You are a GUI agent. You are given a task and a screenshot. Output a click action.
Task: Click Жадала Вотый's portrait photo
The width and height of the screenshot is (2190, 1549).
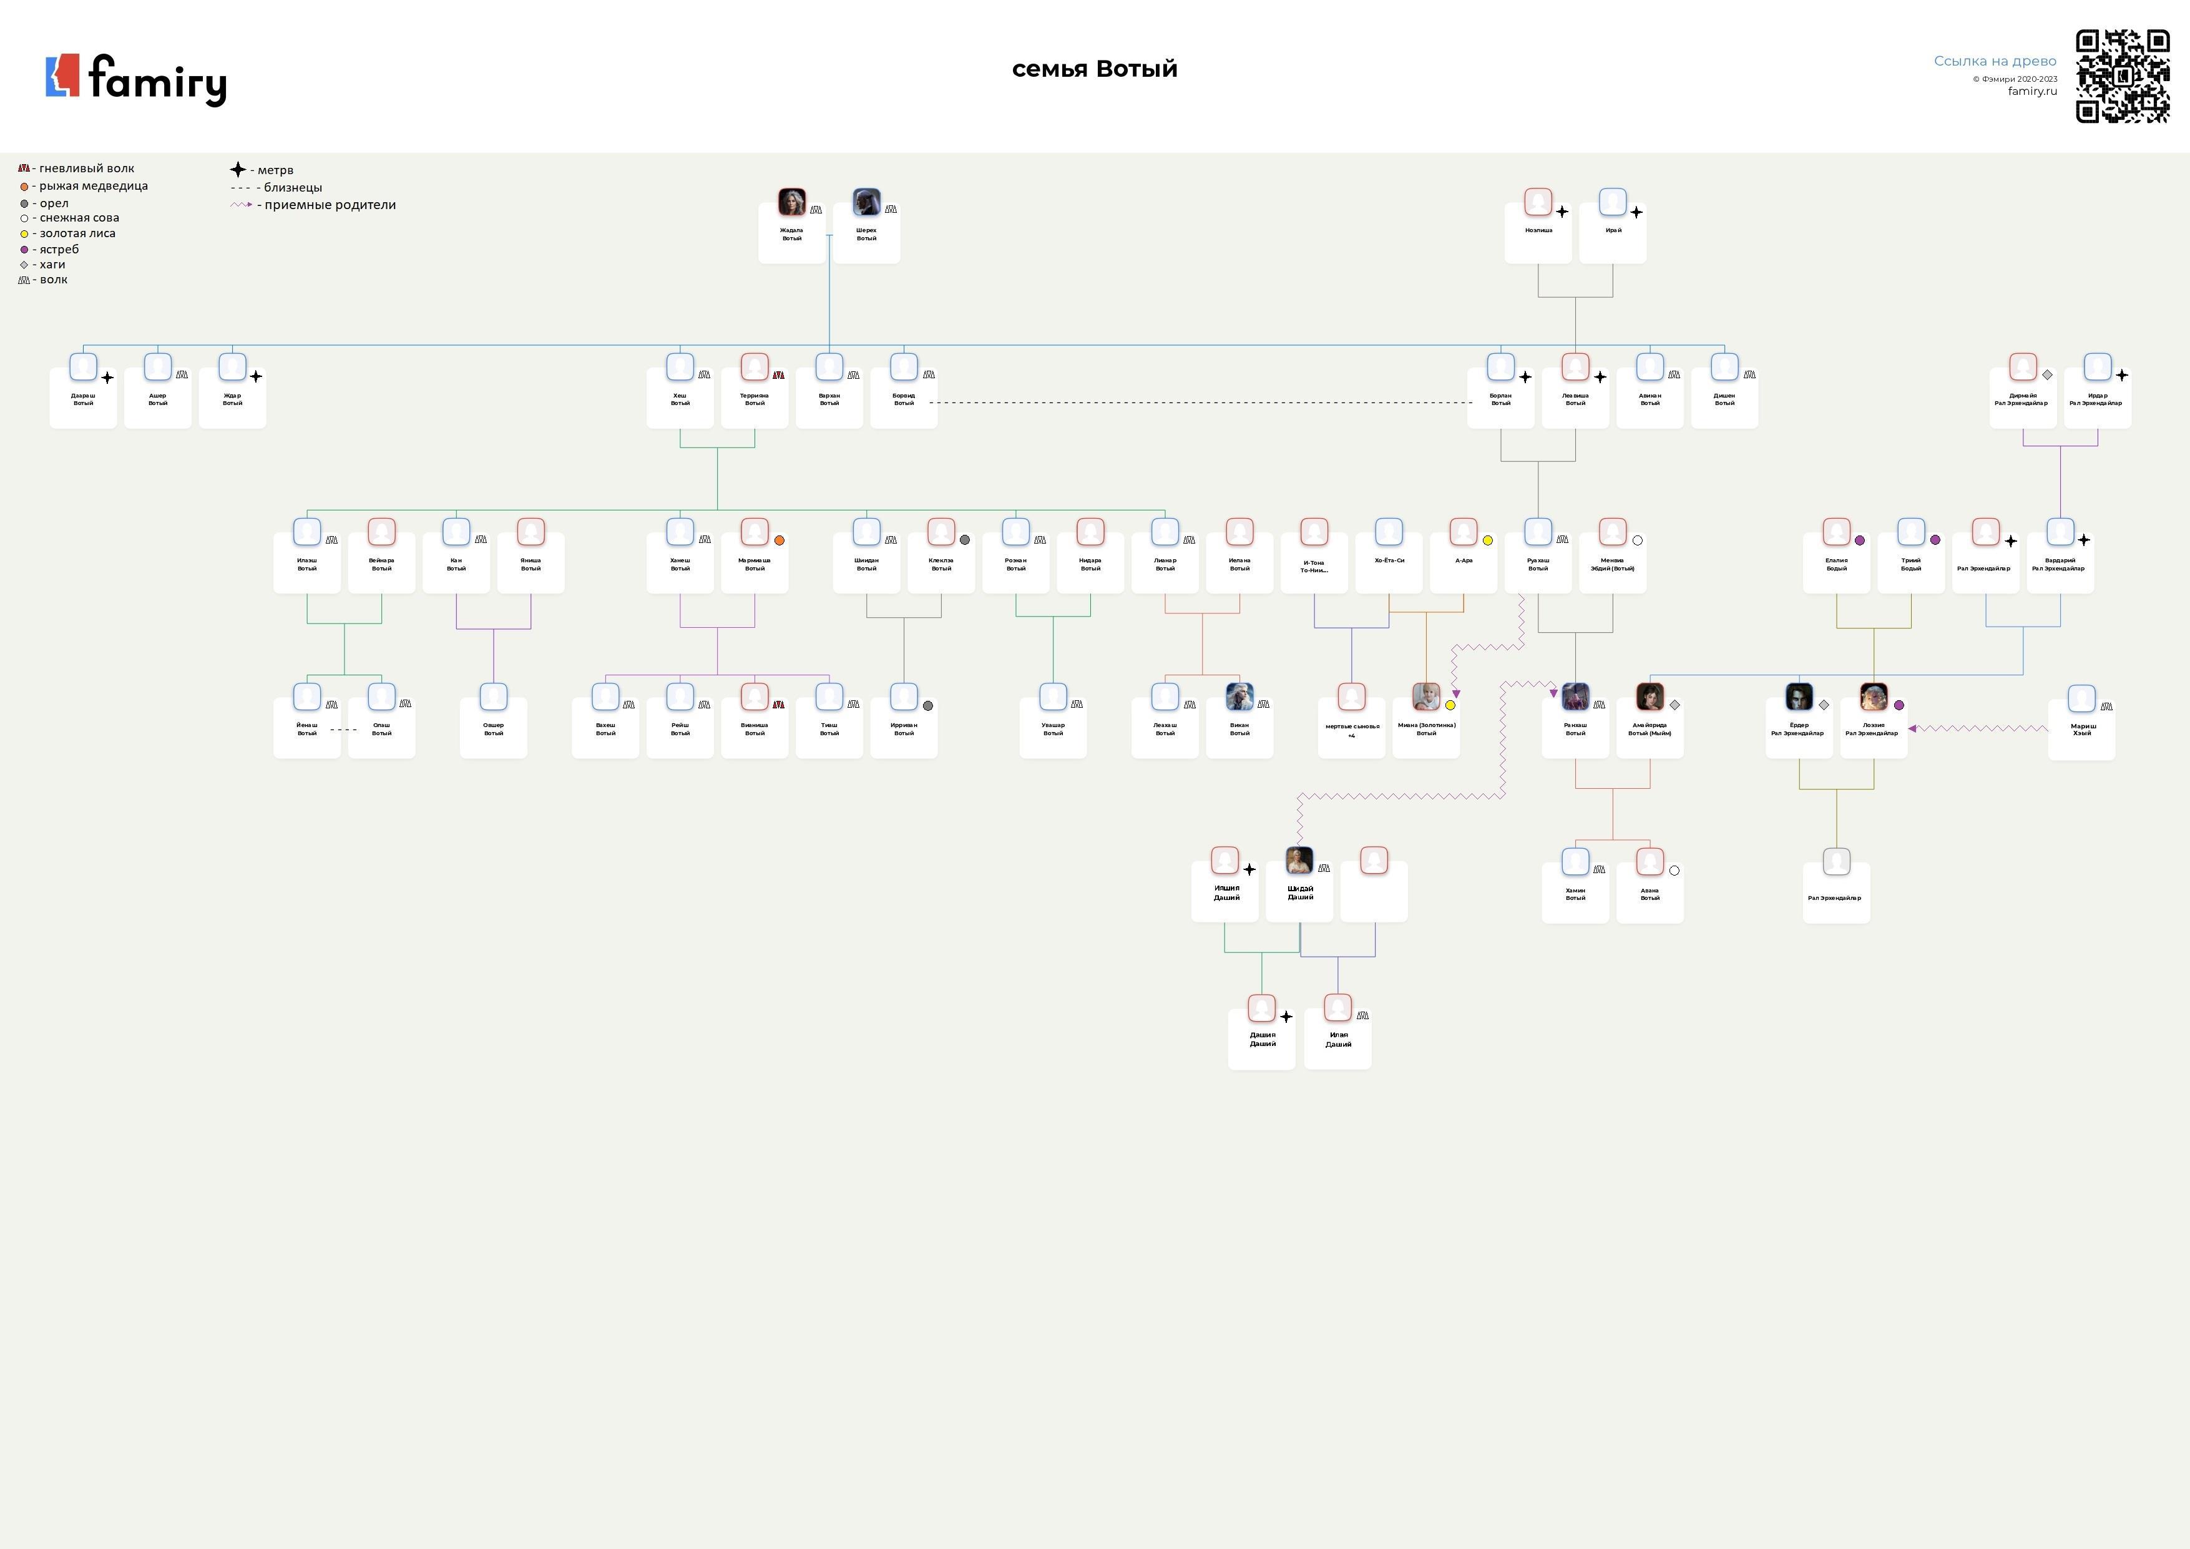point(791,202)
